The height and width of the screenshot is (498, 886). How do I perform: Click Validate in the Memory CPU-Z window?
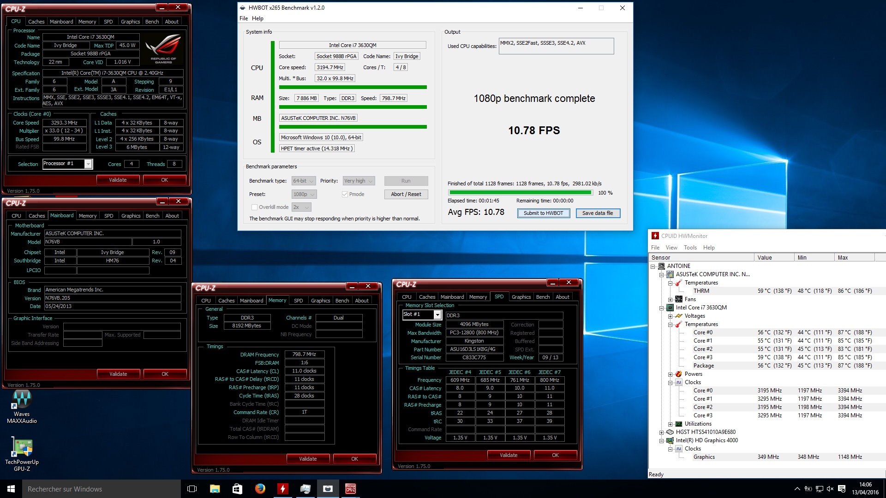308,459
